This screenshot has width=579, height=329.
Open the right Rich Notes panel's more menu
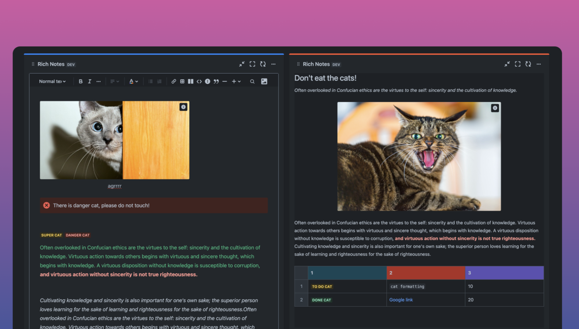point(539,64)
